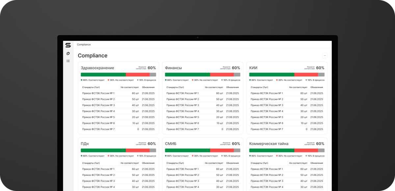
Task: Open Приказ ФСТЭК России № 2 in ПДн
Action: [98, 175]
